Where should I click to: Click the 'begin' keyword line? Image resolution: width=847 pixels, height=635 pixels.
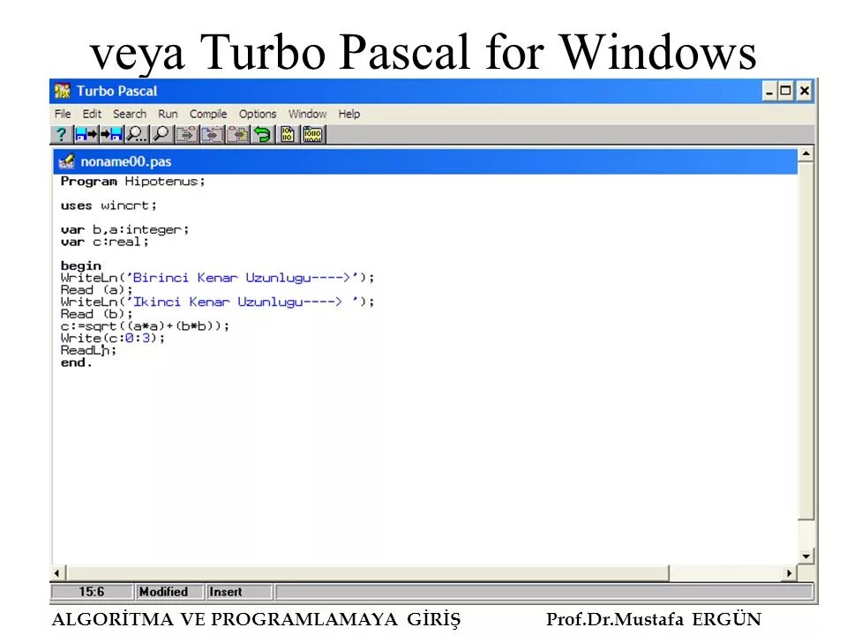pyautogui.click(x=81, y=265)
